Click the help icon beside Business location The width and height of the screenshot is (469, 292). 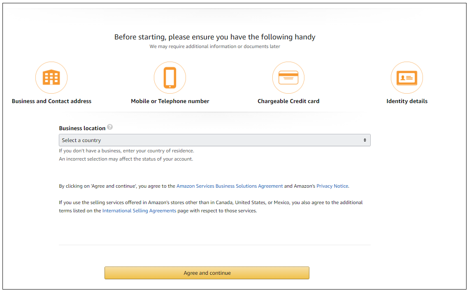pyautogui.click(x=110, y=128)
